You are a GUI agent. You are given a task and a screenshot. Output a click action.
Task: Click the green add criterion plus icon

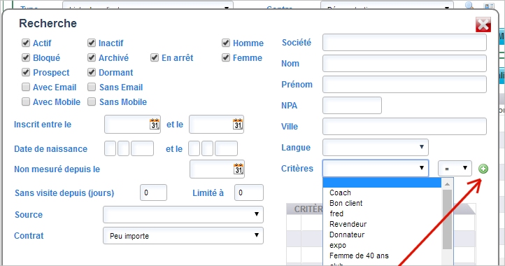(483, 169)
